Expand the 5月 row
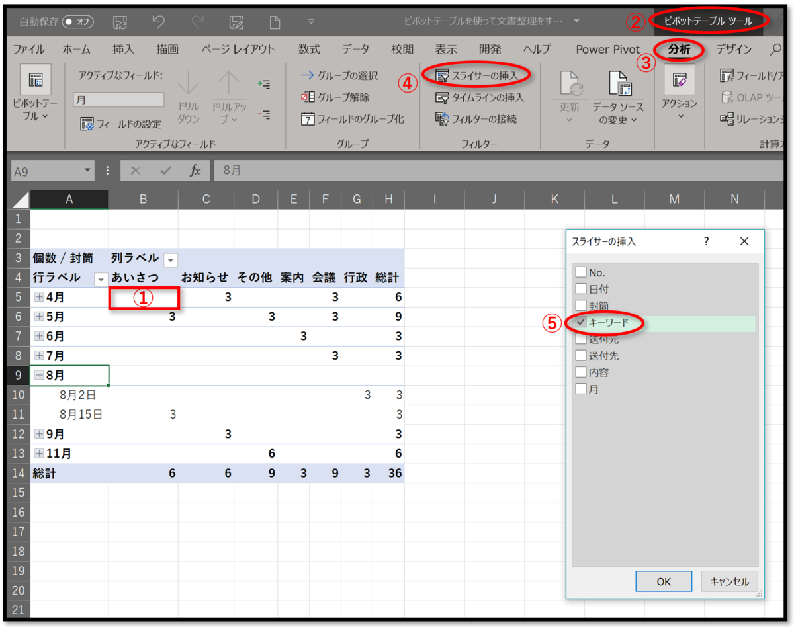 (39, 316)
